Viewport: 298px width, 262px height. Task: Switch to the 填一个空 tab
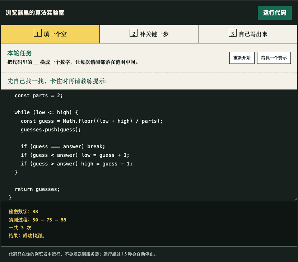(x=50, y=34)
